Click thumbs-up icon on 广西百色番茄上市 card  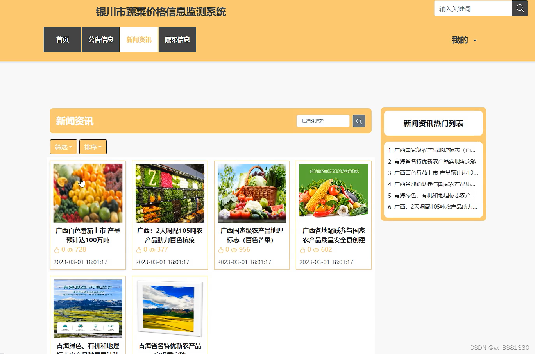point(57,250)
